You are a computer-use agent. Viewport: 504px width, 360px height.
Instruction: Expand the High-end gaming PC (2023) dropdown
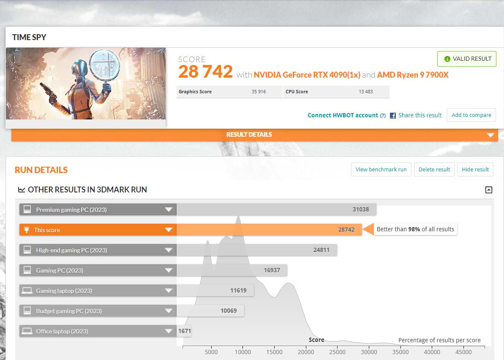click(169, 250)
